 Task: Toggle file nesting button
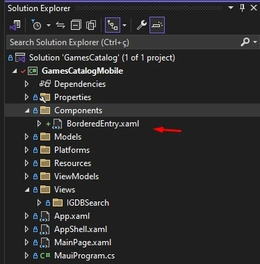(113, 25)
